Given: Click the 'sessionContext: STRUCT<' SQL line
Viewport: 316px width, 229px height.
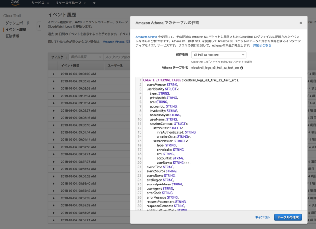Looking at the screenshot, I should 169,124.
